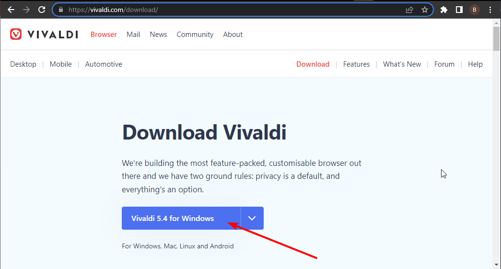Click the scrollbar down arrow
Viewport: 501px width, 269px height.
(x=496, y=265)
